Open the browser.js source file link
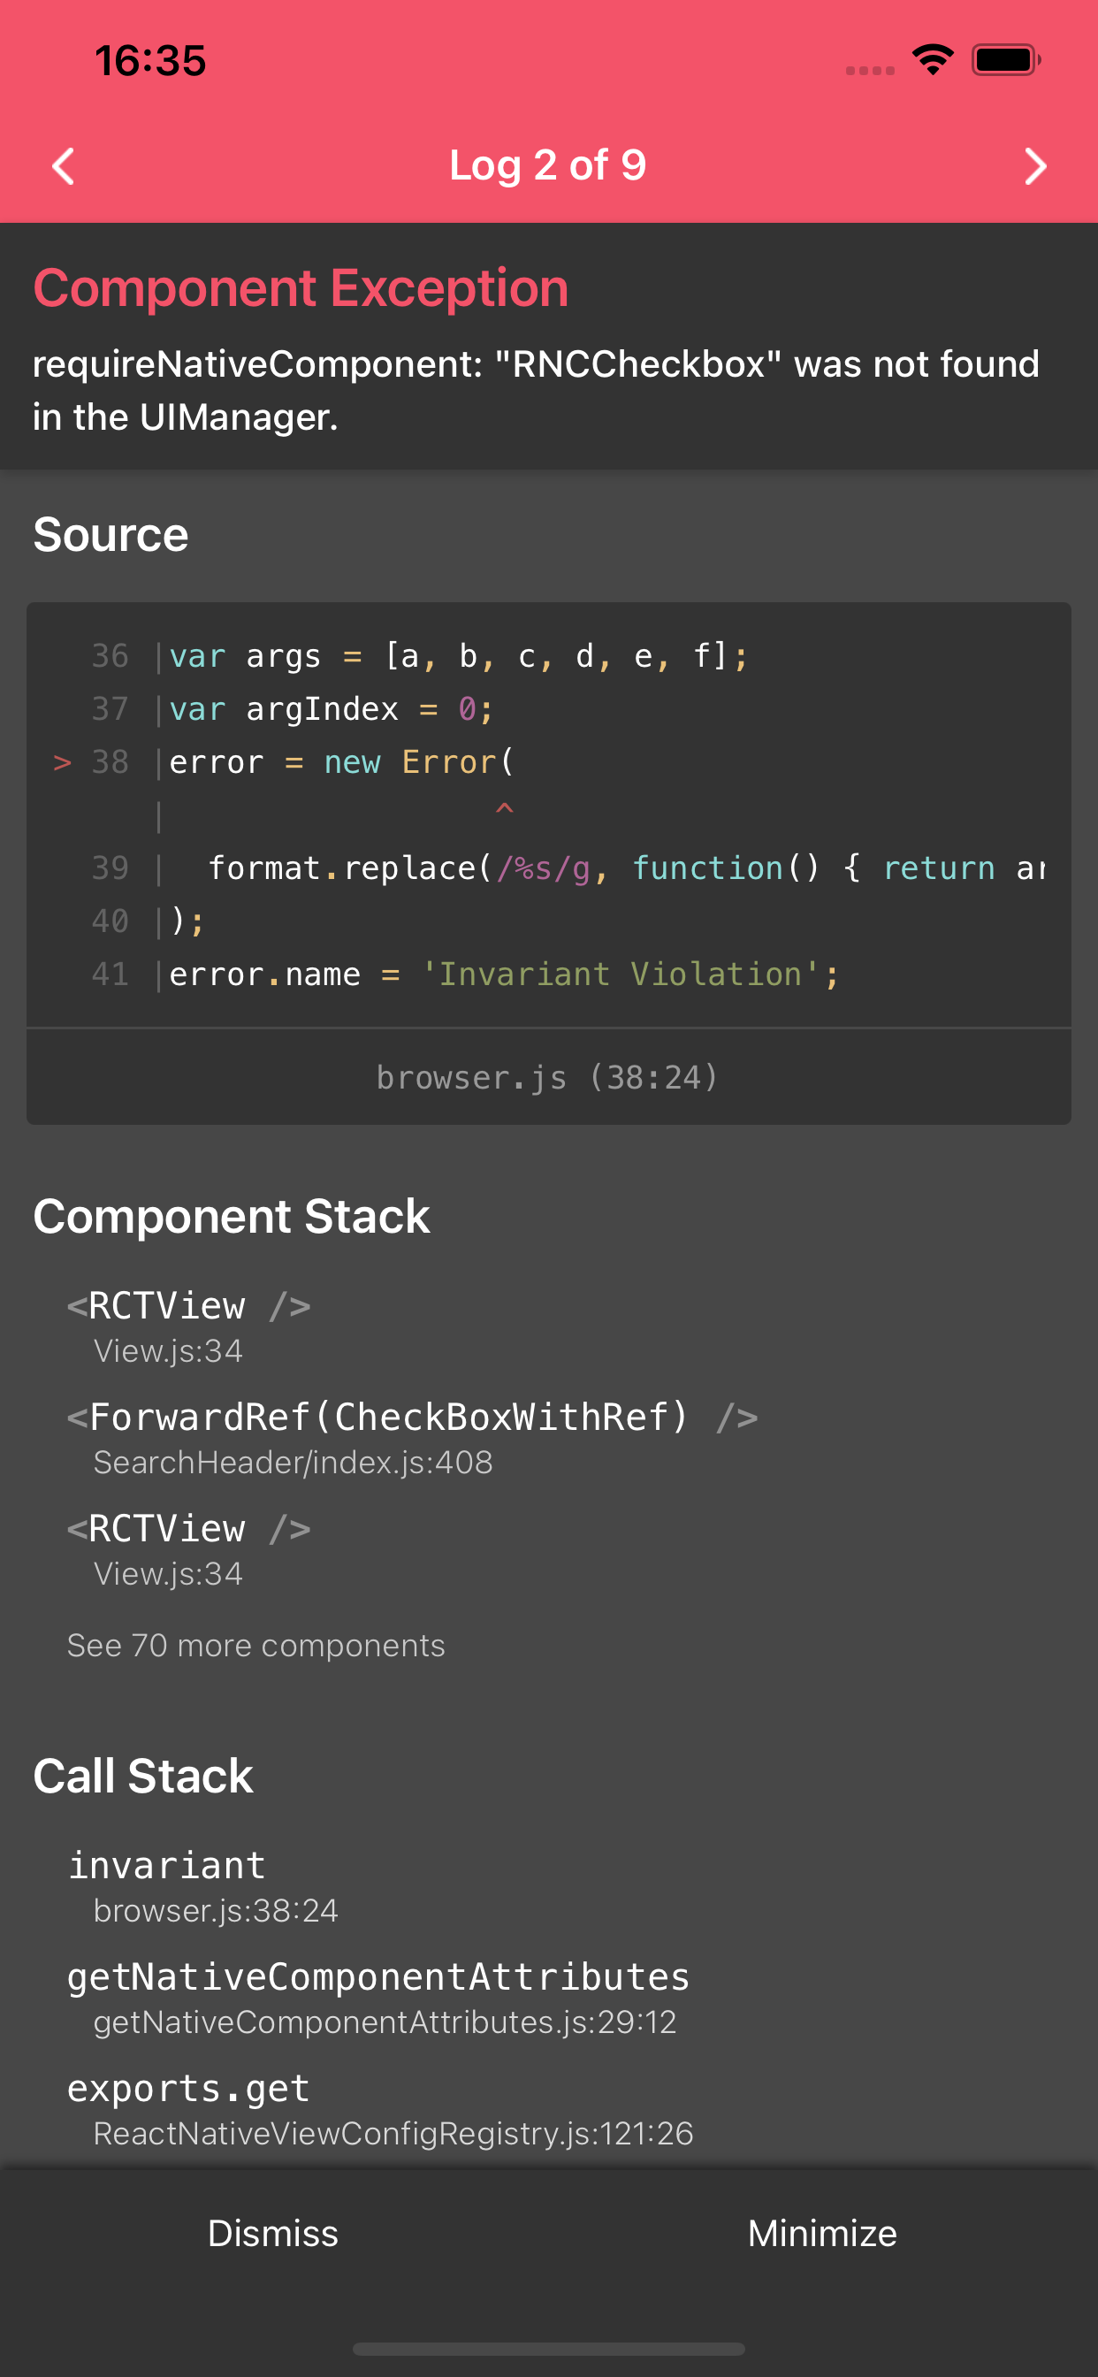This screenshot has height=2377, width=1098. [548, 1076]
